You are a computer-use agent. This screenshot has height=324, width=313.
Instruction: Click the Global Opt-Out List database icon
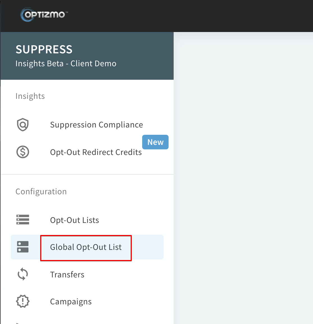point(23,247)
